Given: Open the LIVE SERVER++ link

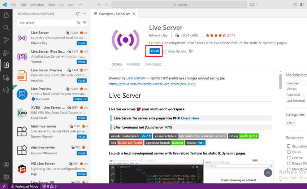Looking at the screenshot, I should [x=138, y=78].
